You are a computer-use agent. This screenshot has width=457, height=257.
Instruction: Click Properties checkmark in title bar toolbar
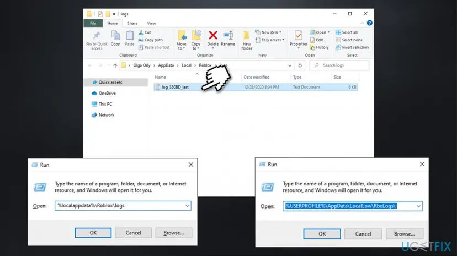point(100,14)
